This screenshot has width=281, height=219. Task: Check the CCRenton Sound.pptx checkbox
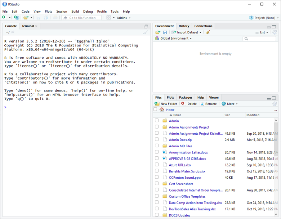(x=157, y=177)
